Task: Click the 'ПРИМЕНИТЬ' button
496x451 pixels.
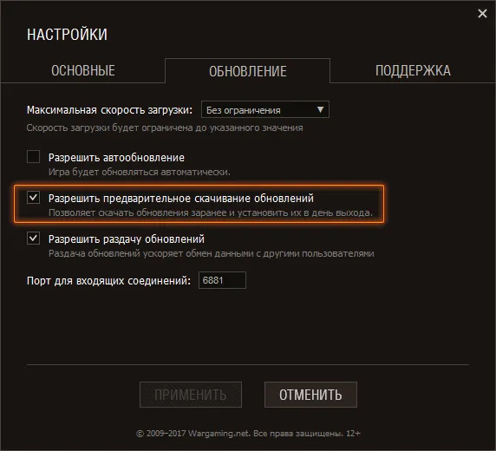Action: (191, 395)
